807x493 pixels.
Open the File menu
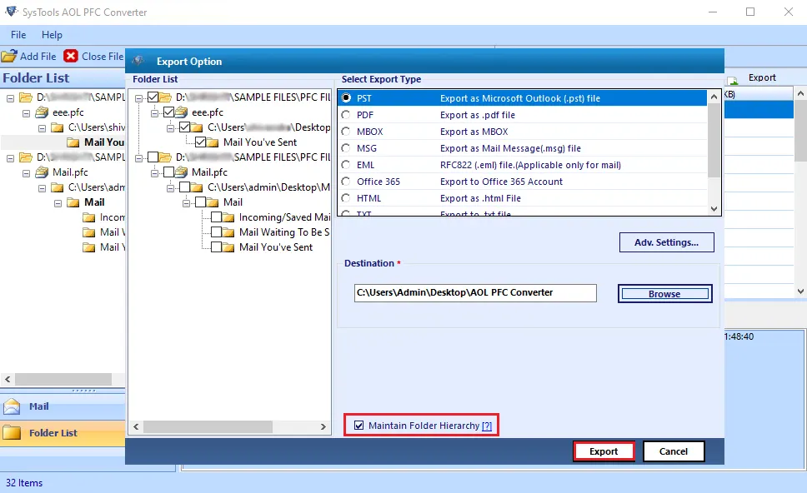tap(18, 34)
